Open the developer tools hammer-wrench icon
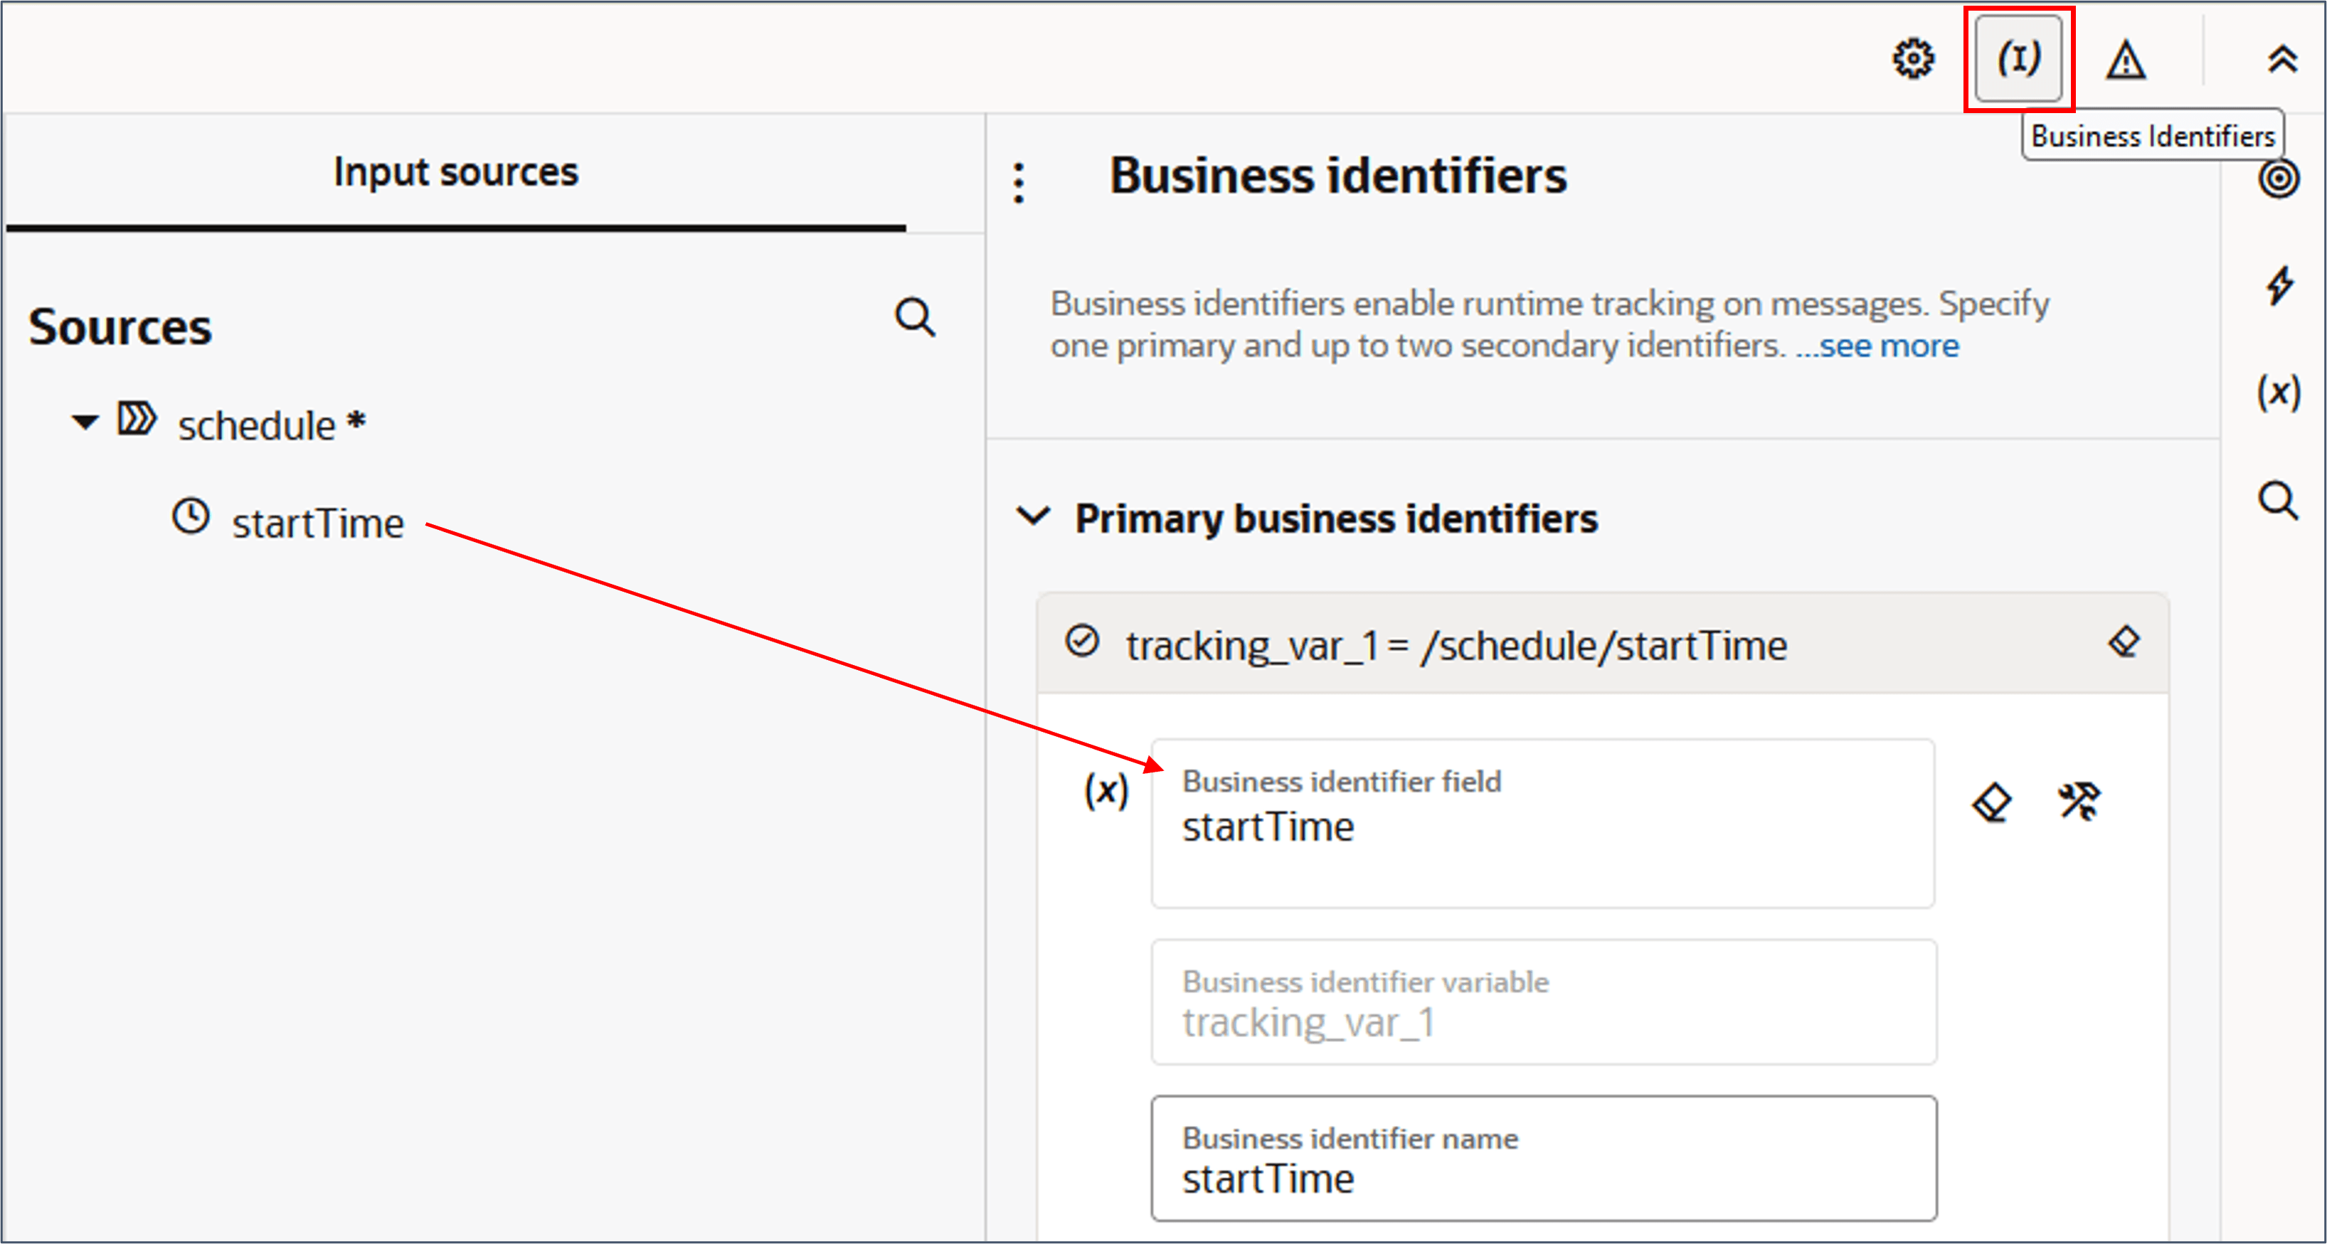The width and height of the screenshot is (2327, 1244). coord(2079,802)
